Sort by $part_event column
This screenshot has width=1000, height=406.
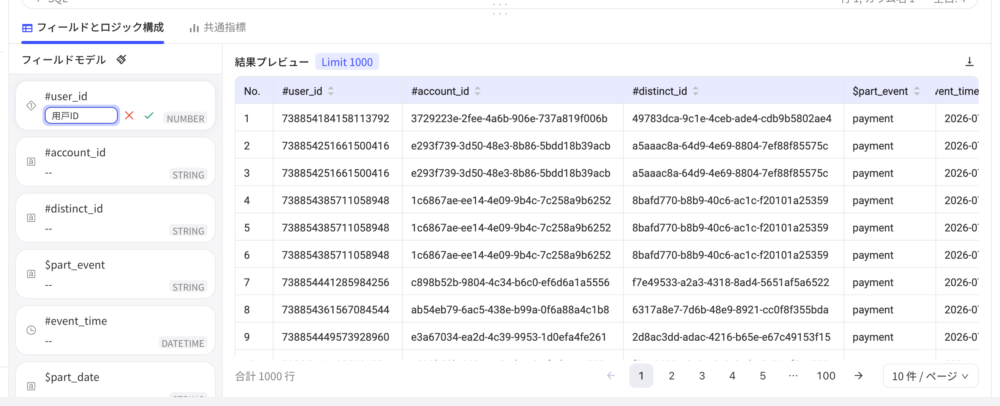916,91
